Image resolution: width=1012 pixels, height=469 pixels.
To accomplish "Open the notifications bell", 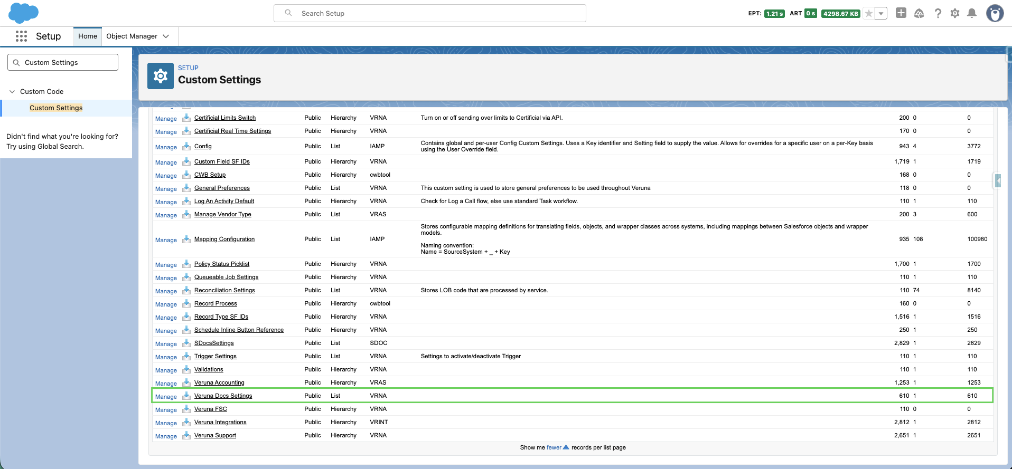I will click(971, 13).
